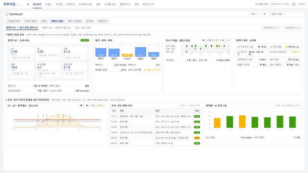This screenshot has width=308, height=173.
Task: Click the 1,240 h pump hours value
Action: [262, 60]
